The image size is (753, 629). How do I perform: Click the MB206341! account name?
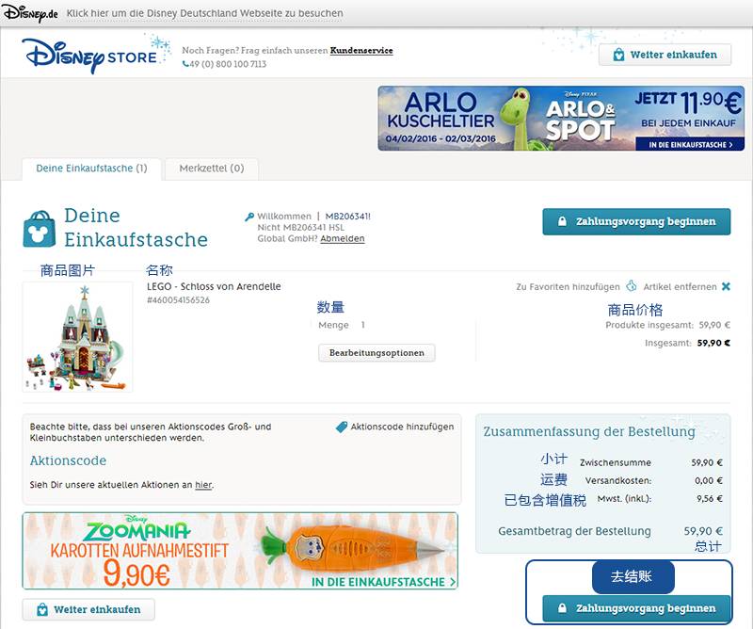point(347,217)
